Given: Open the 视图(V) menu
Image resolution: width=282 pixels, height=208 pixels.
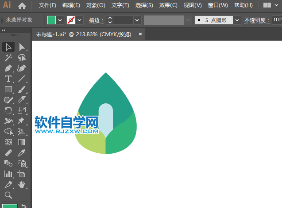Looking at the screenshot, I should [193, 5].
